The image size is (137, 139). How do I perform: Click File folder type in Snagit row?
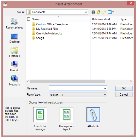[x=127, y=38]
